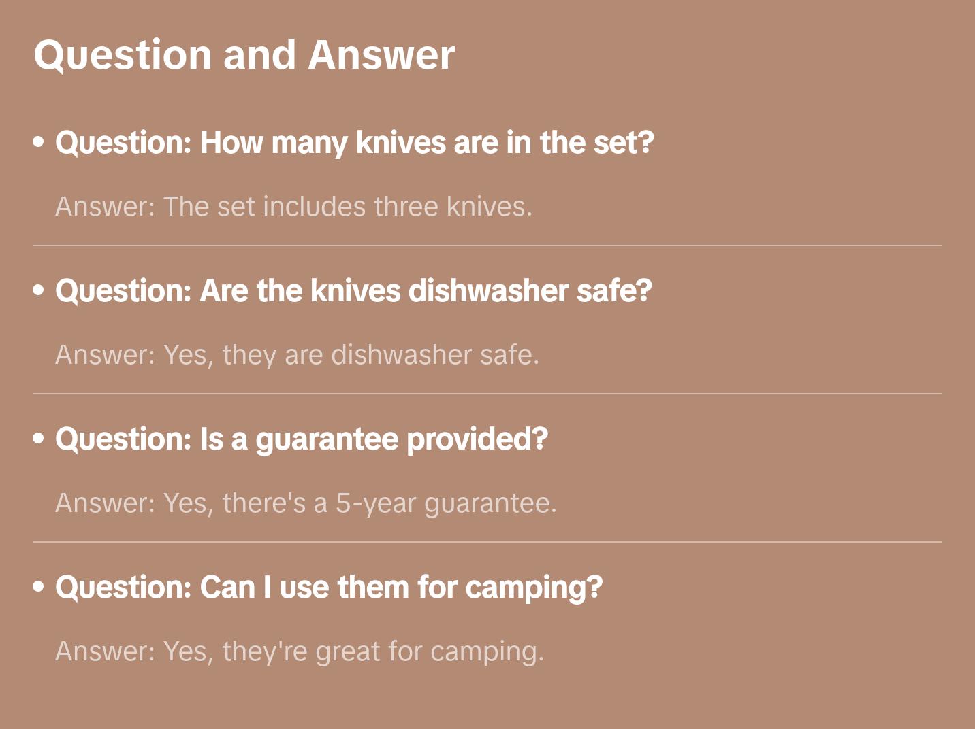The width and height of the screenshot is (975, 729).
Task: Click the "5-year guarantee" answer text
Action: tap(445, 503)
